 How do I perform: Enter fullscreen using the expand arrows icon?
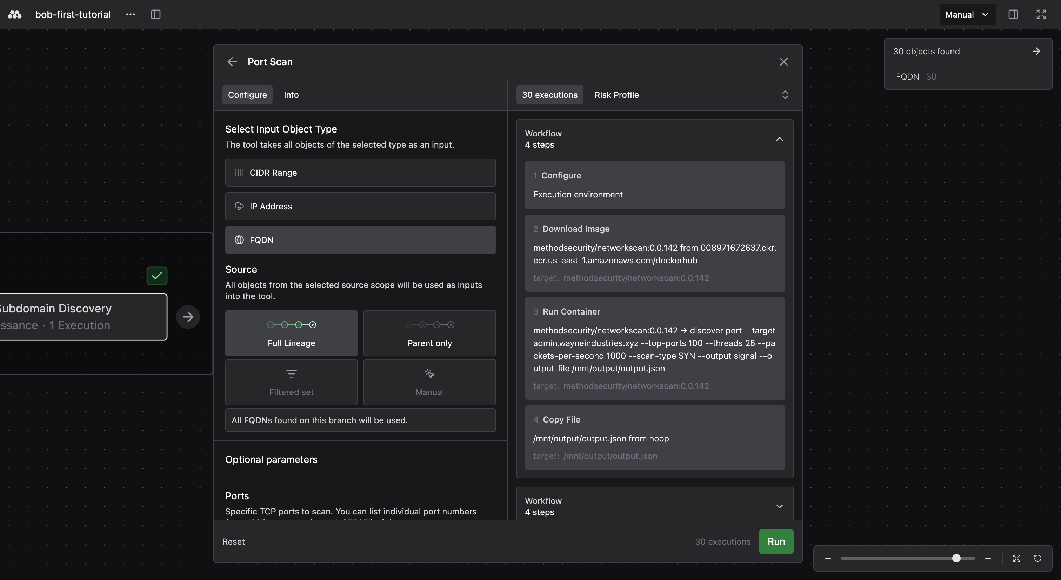point(1041,14)
